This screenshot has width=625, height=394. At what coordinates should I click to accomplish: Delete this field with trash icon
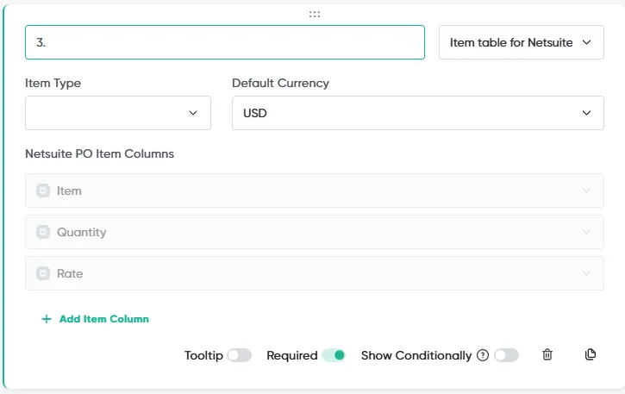click(x=547, y=354)
